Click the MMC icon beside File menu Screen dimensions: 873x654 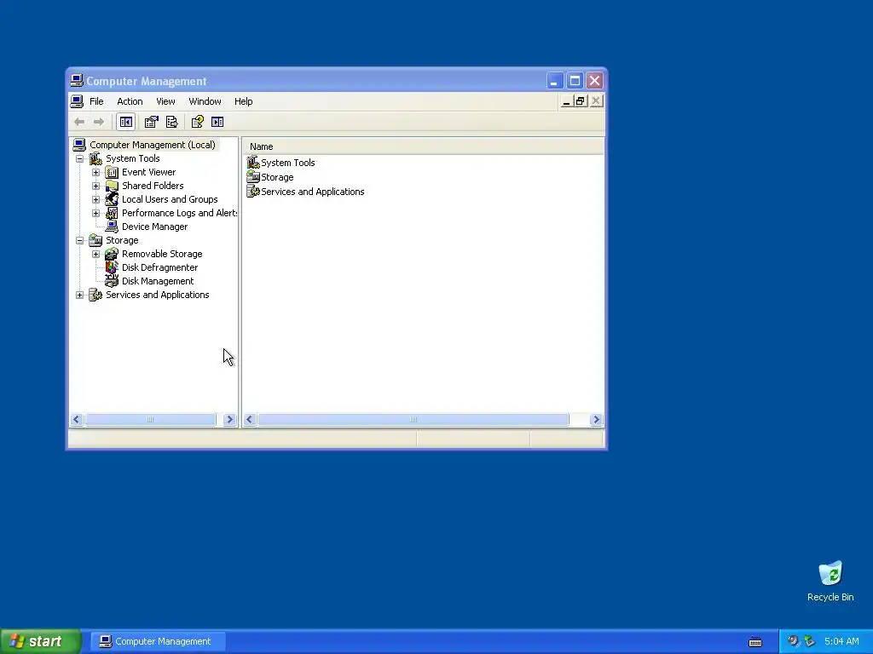click(77, 101)
